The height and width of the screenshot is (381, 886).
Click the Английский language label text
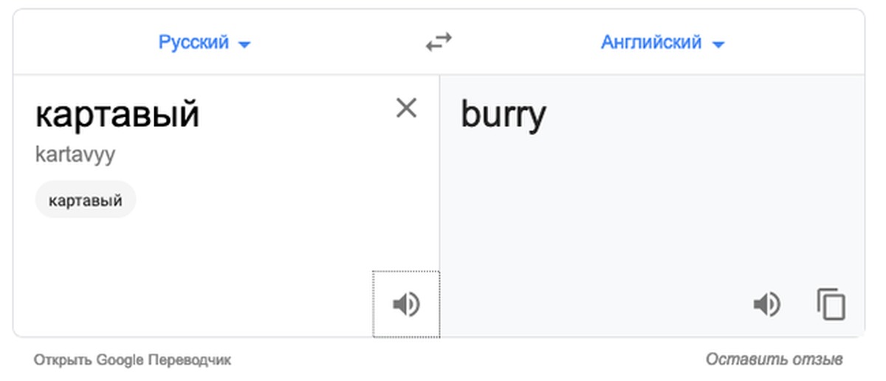pyautogui.click(x=651, y=43)
